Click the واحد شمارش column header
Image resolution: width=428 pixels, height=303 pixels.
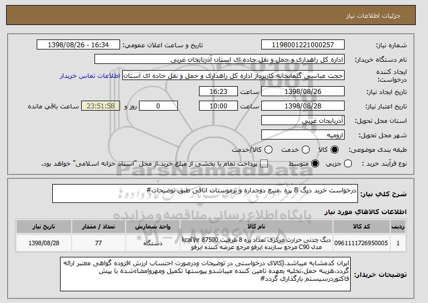153,227
